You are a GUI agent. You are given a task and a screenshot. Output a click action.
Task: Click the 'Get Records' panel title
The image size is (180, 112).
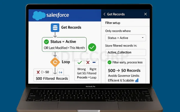pyautogui.click(x=116, y=14)
